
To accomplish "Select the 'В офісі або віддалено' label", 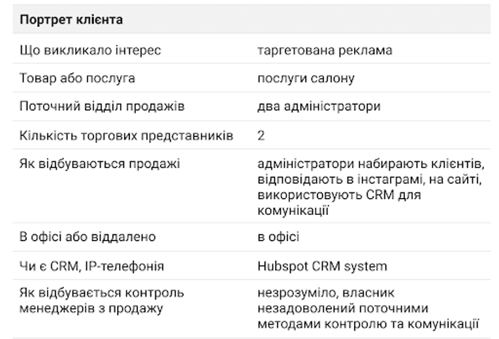I will 88,237.
